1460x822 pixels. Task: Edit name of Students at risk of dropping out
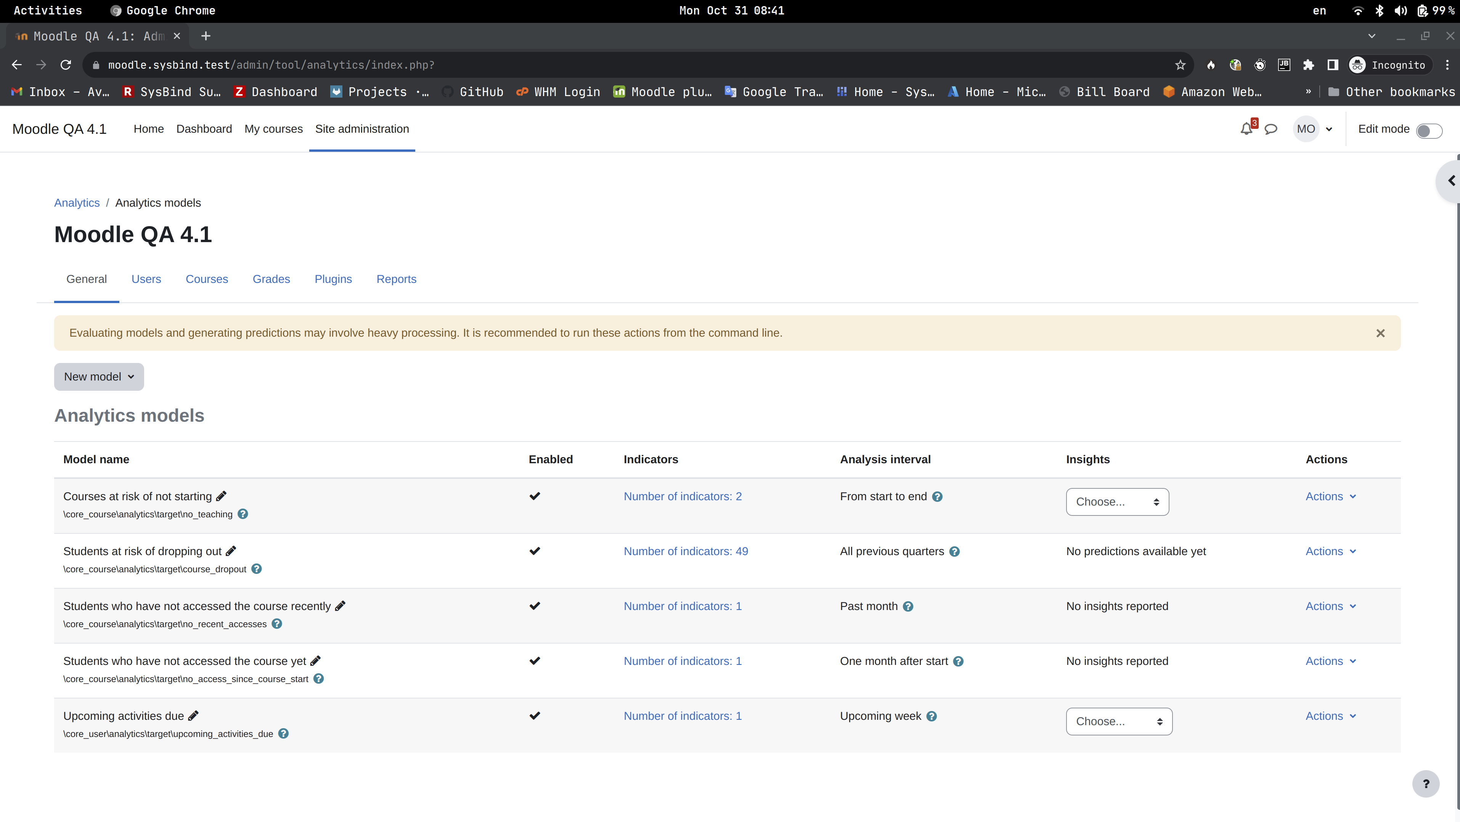pyautogui.click(x=231, y=551)
